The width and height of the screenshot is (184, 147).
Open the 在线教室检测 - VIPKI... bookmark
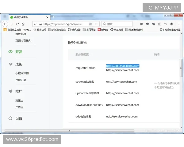(x=17, y=30)
